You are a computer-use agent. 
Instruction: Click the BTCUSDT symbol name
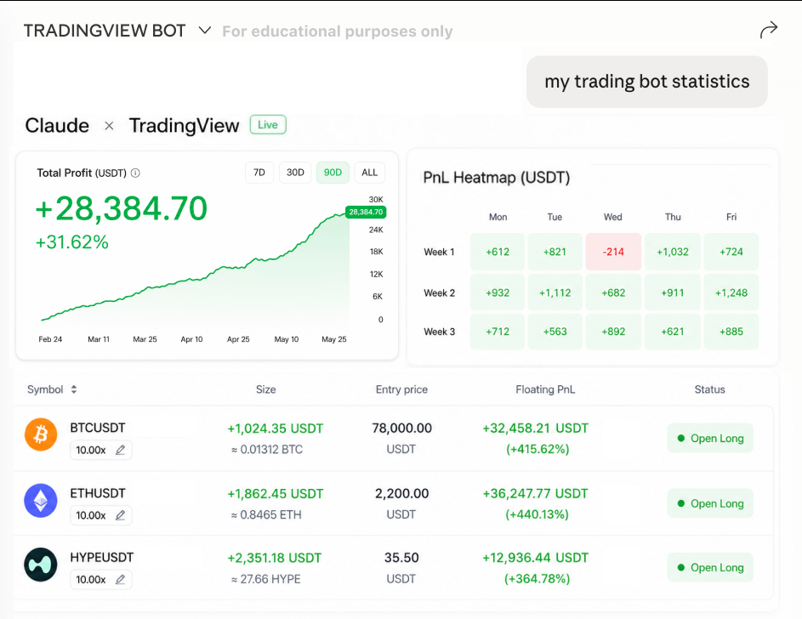click(x=98, y=428)
